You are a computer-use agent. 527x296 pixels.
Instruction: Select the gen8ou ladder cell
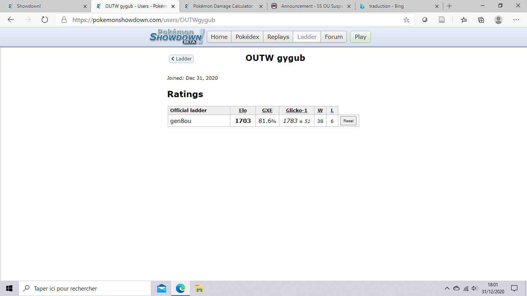pos(199,121)
